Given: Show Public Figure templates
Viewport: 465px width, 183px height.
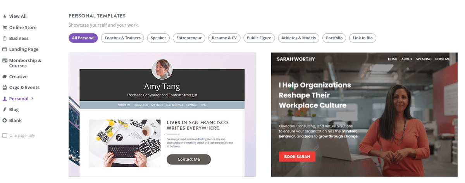Looking at the screenshot, I should pos(259,38).
